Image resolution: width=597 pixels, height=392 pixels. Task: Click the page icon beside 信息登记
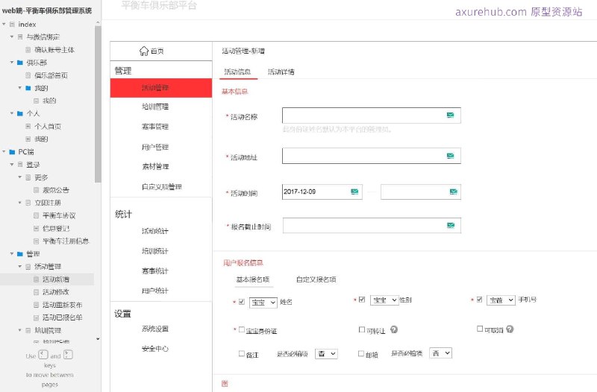[36, 228]
